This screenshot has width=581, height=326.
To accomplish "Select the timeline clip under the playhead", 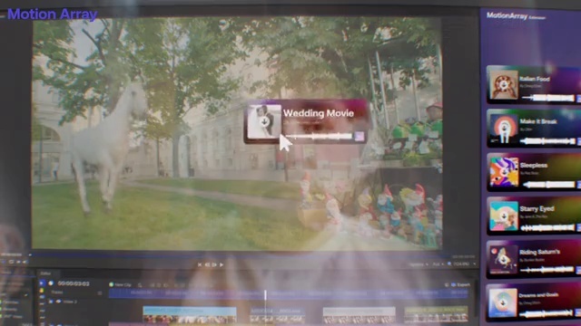I will [x=278, y=315].
